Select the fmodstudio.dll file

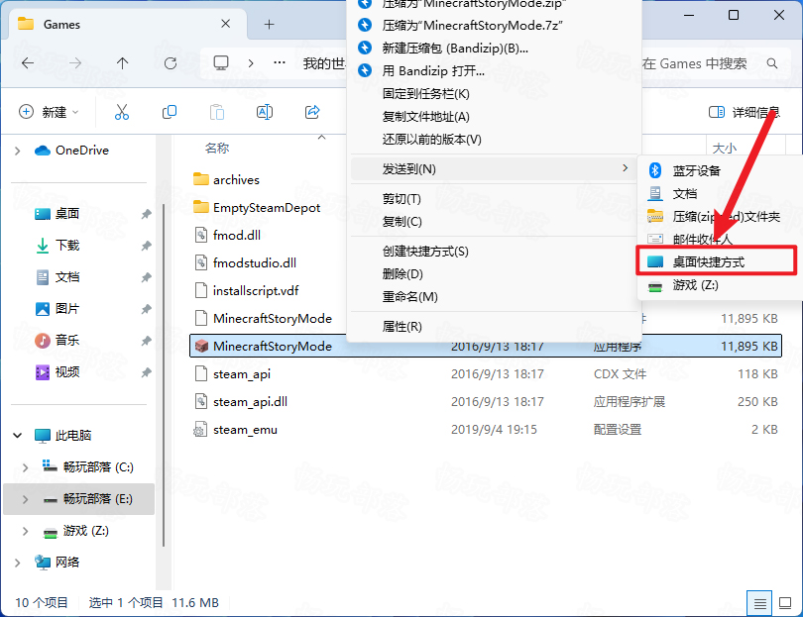[x=255, y=263]
